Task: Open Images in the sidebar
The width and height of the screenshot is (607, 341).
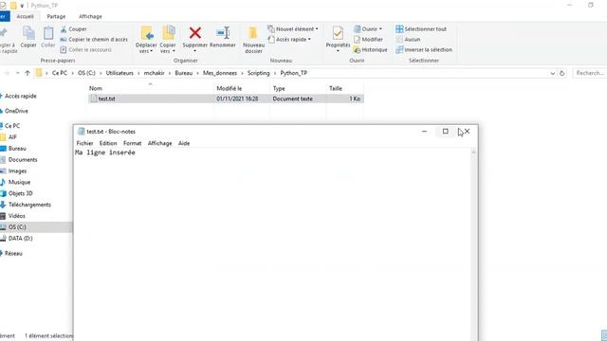Action: [17, 170]
